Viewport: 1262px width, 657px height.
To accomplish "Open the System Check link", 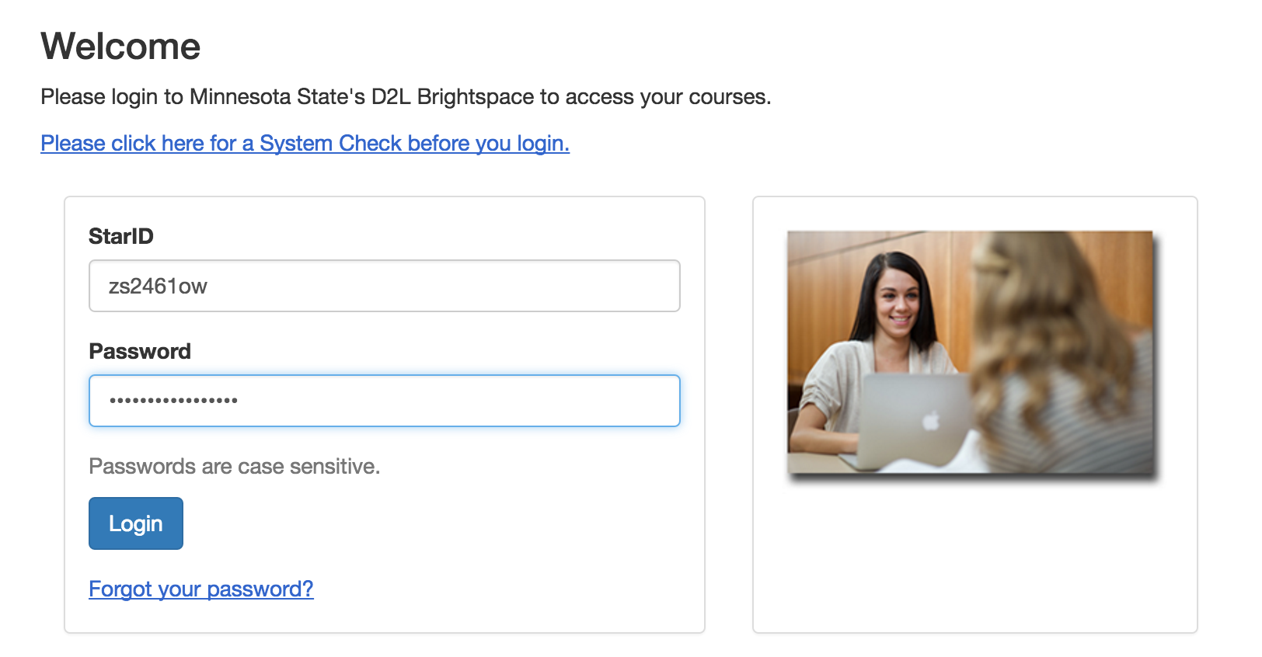I will tap(305, 144).
